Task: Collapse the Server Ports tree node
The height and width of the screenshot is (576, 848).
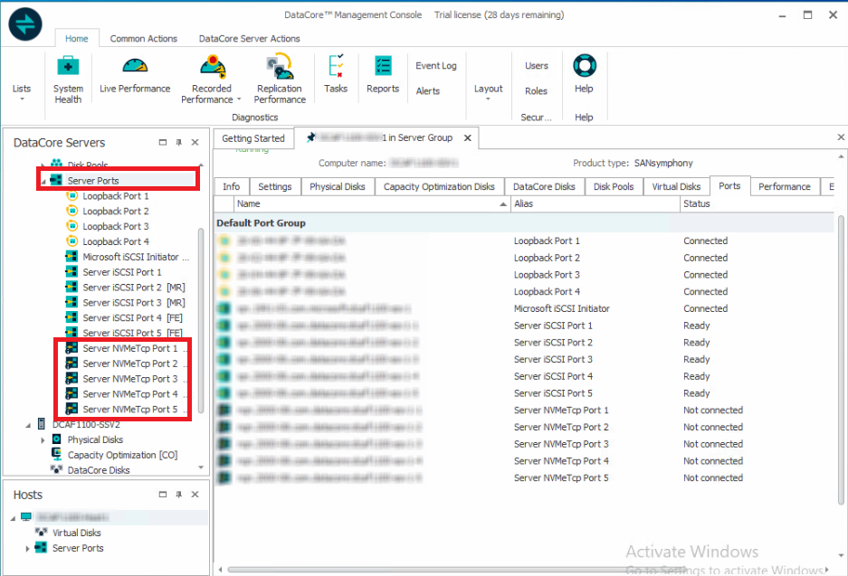Action: coord(43,182)
